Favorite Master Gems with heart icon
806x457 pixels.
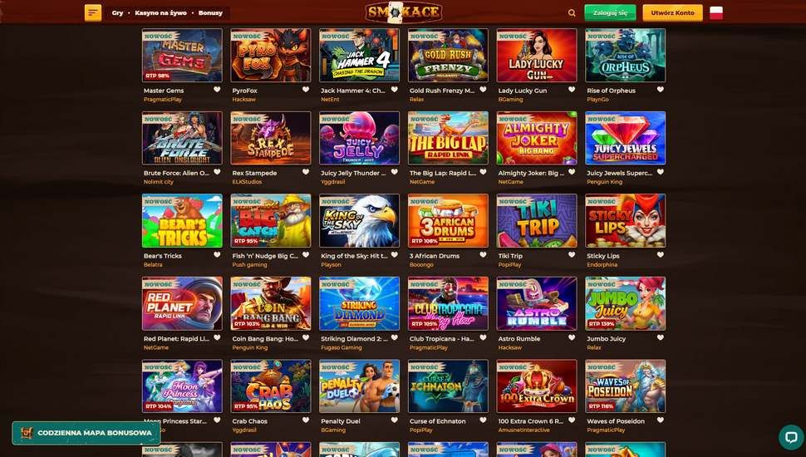point(217,90)
